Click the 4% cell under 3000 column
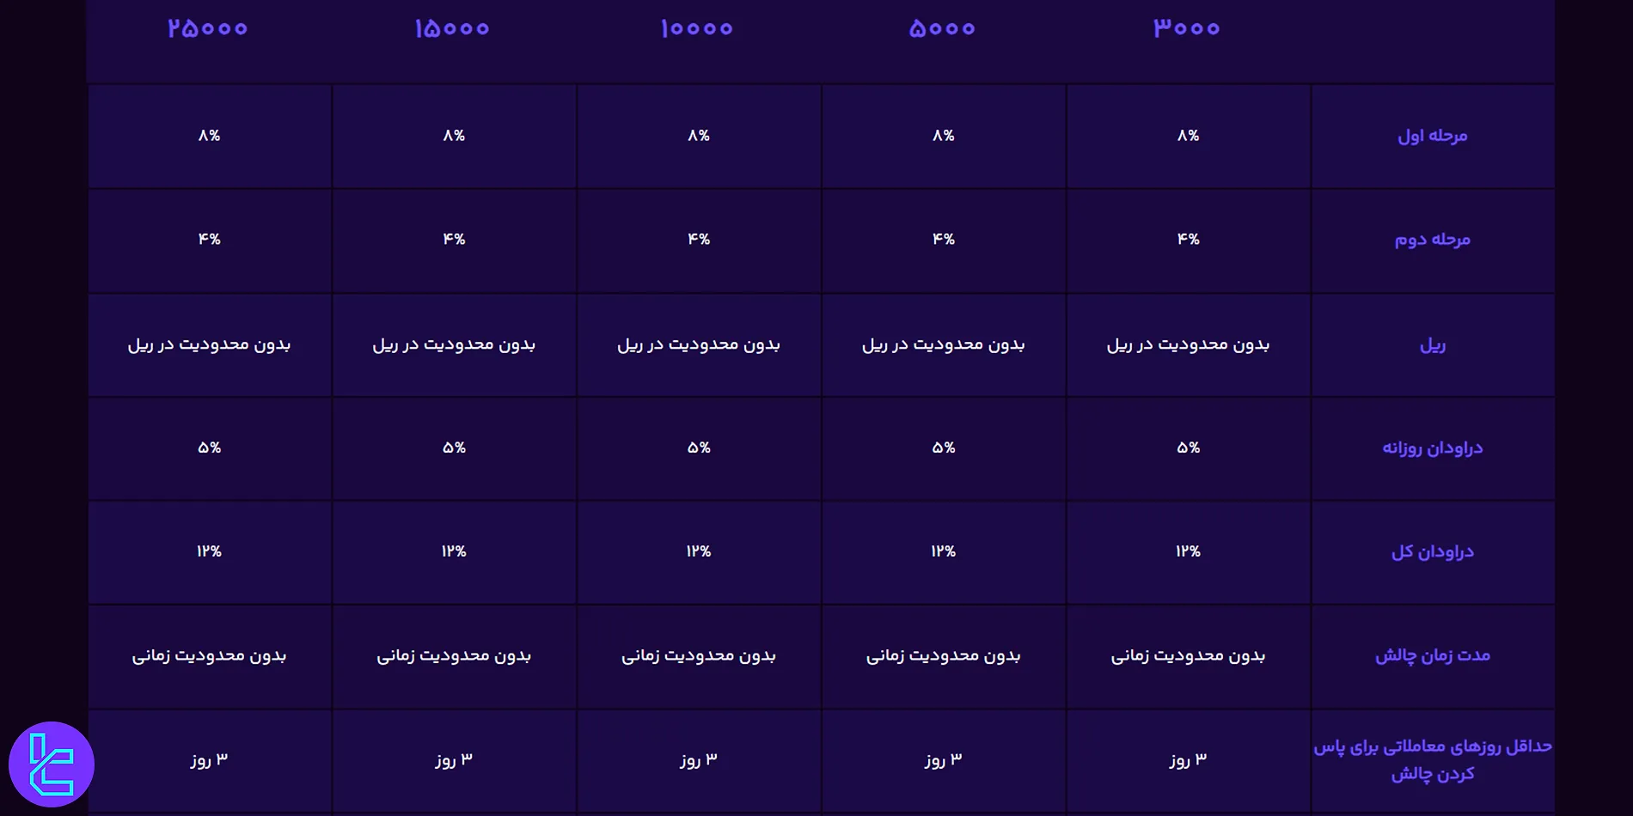The height and width of the screenshot is (816, 1633). pos(1188,240)
